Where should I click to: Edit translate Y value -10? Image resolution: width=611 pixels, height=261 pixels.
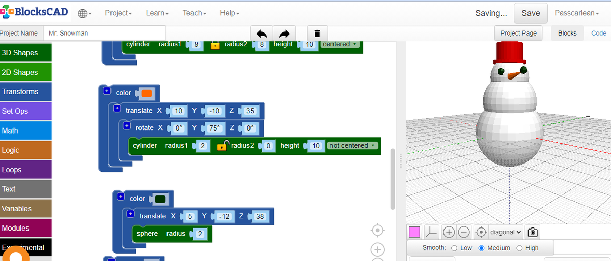214,111
